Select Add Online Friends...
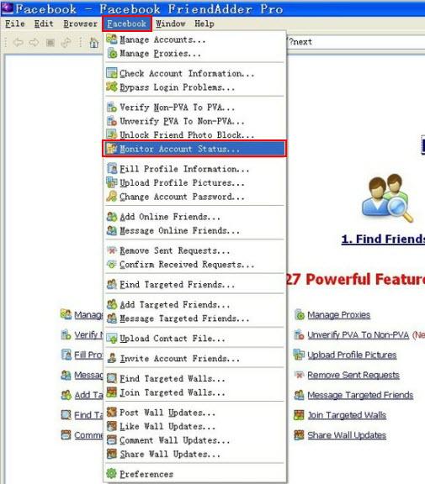Screen dimensions: 425x484 (x=194, y=217)
